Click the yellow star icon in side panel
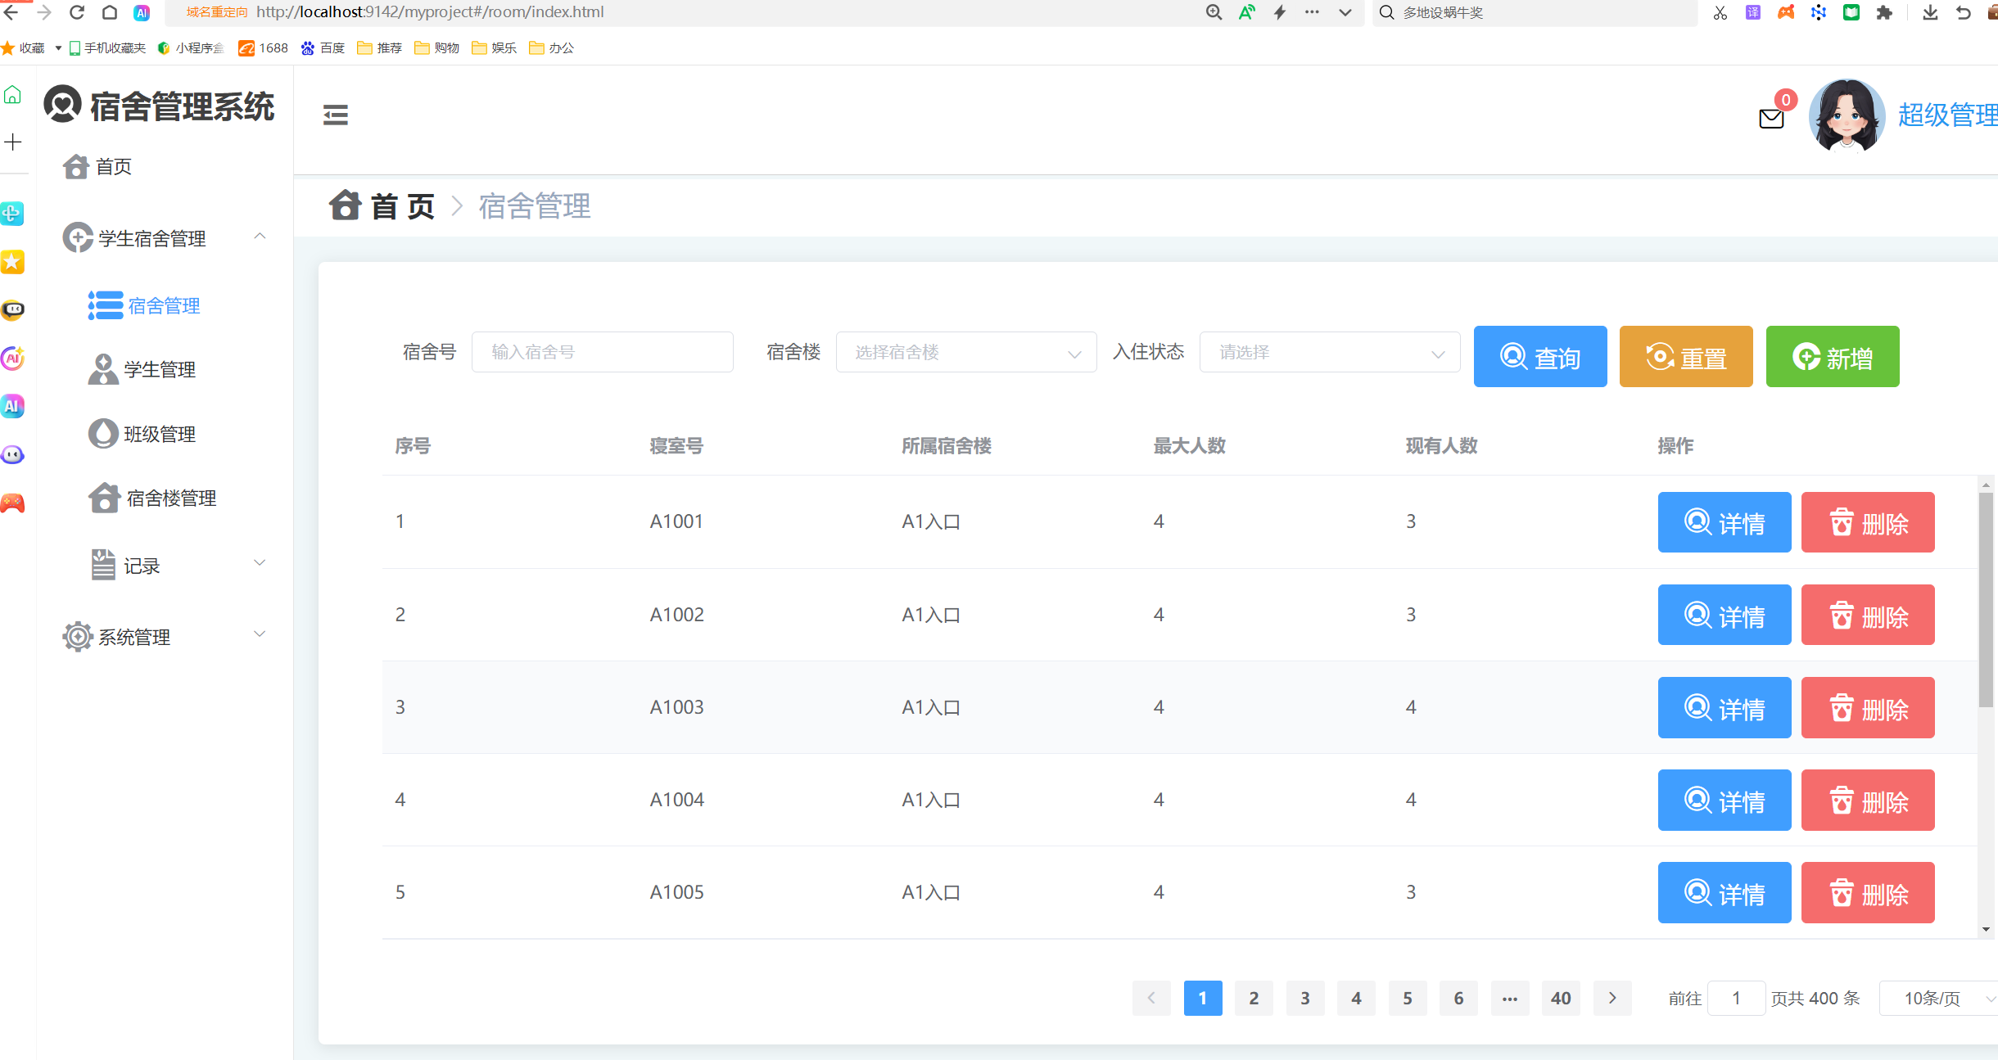The width and height of the screenshot is (1998, 1060). (12, 262)
